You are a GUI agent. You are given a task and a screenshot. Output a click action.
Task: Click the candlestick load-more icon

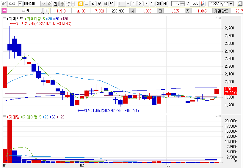click(202, 4)
